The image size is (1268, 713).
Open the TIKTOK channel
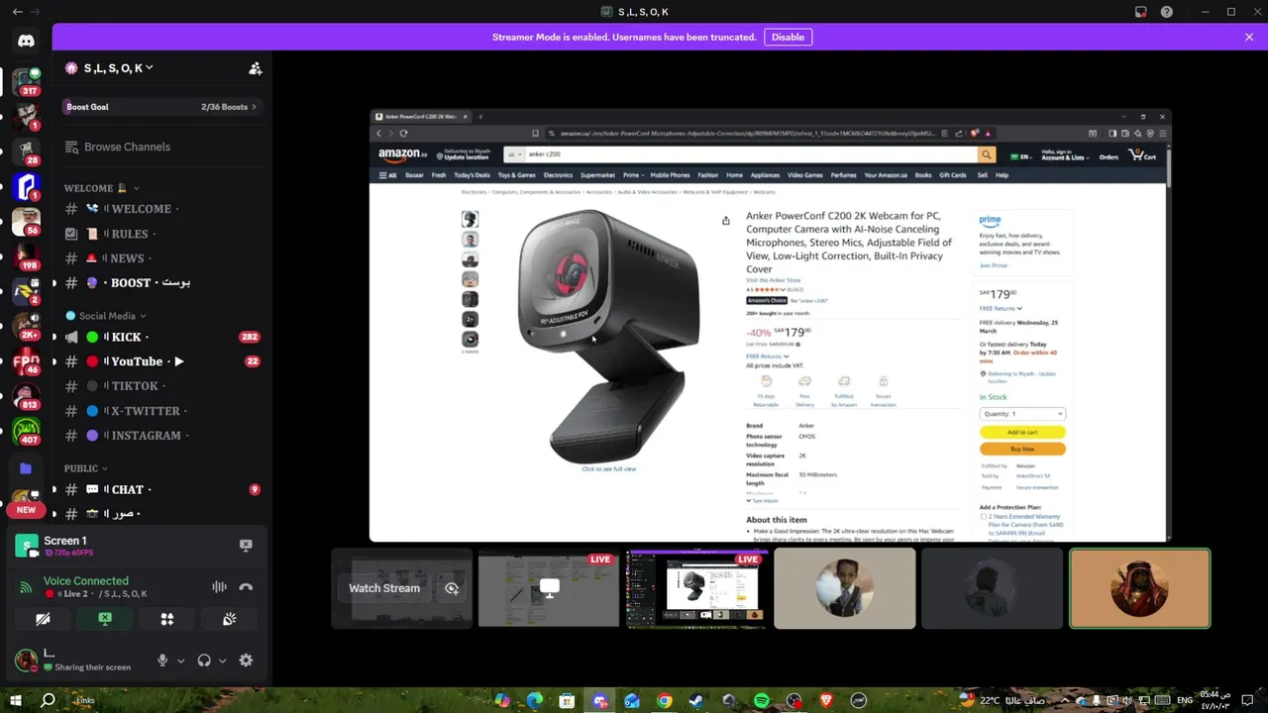[160, 386]
